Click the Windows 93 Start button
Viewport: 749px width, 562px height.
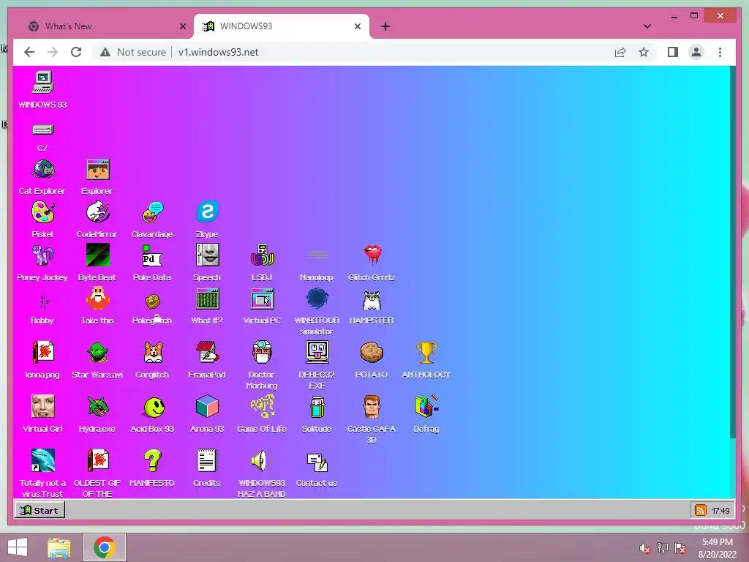39,510
